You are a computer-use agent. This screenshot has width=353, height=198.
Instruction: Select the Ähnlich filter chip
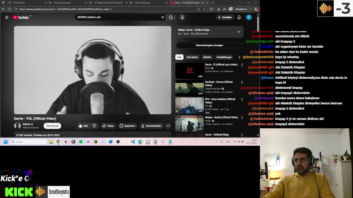point(207,57)
